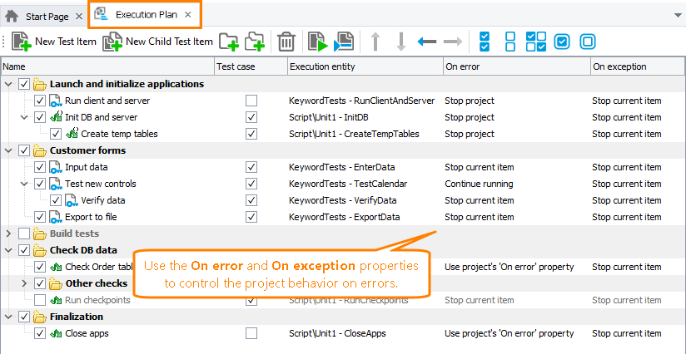Click the green-arrow Run test items icon
This screenshot has width=686, height=354.
pyautogui.click(x=316, y=42)
